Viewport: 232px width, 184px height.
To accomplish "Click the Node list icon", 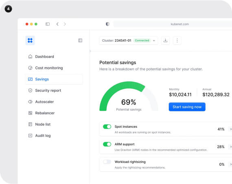I will [x=30, y=124].
